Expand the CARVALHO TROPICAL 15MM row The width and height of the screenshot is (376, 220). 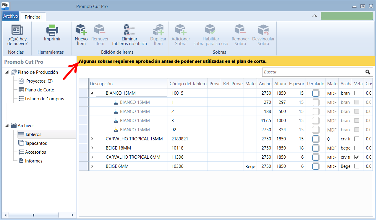click(92, 139)
